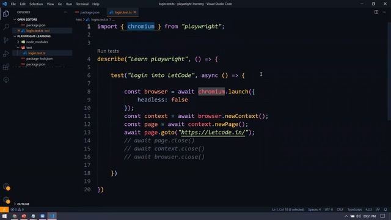Change end of line sequence CRLF

pyautogui.click(x=340, y=210)
